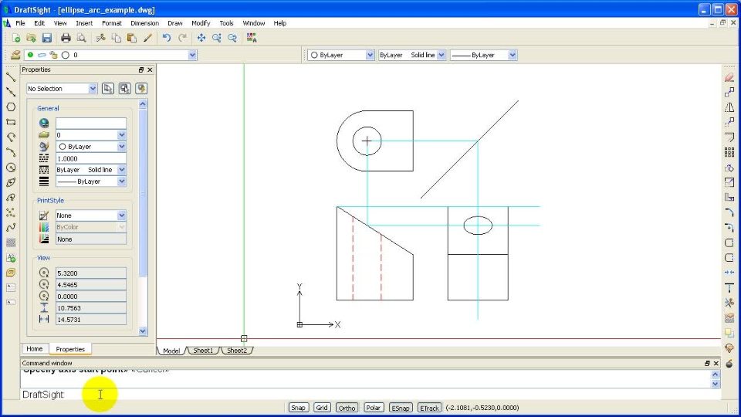Open the Layers Manager icon
Viewport: 741px width, 417px height.
point(15,55)
